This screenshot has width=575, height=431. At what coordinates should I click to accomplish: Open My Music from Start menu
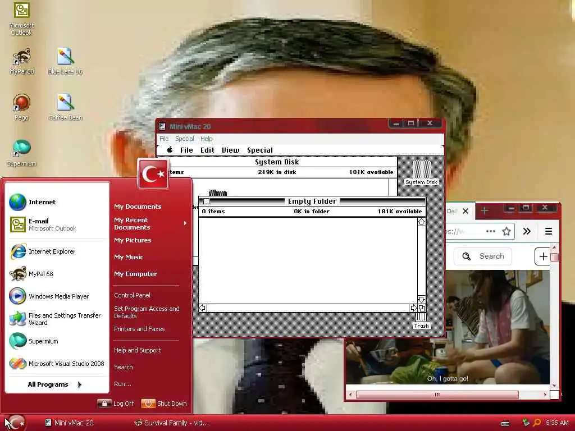tap(129, 257)
